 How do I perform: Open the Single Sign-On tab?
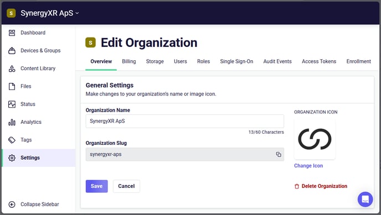[236, 61]
